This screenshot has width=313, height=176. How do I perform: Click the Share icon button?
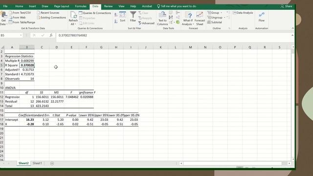pos(286,6)
